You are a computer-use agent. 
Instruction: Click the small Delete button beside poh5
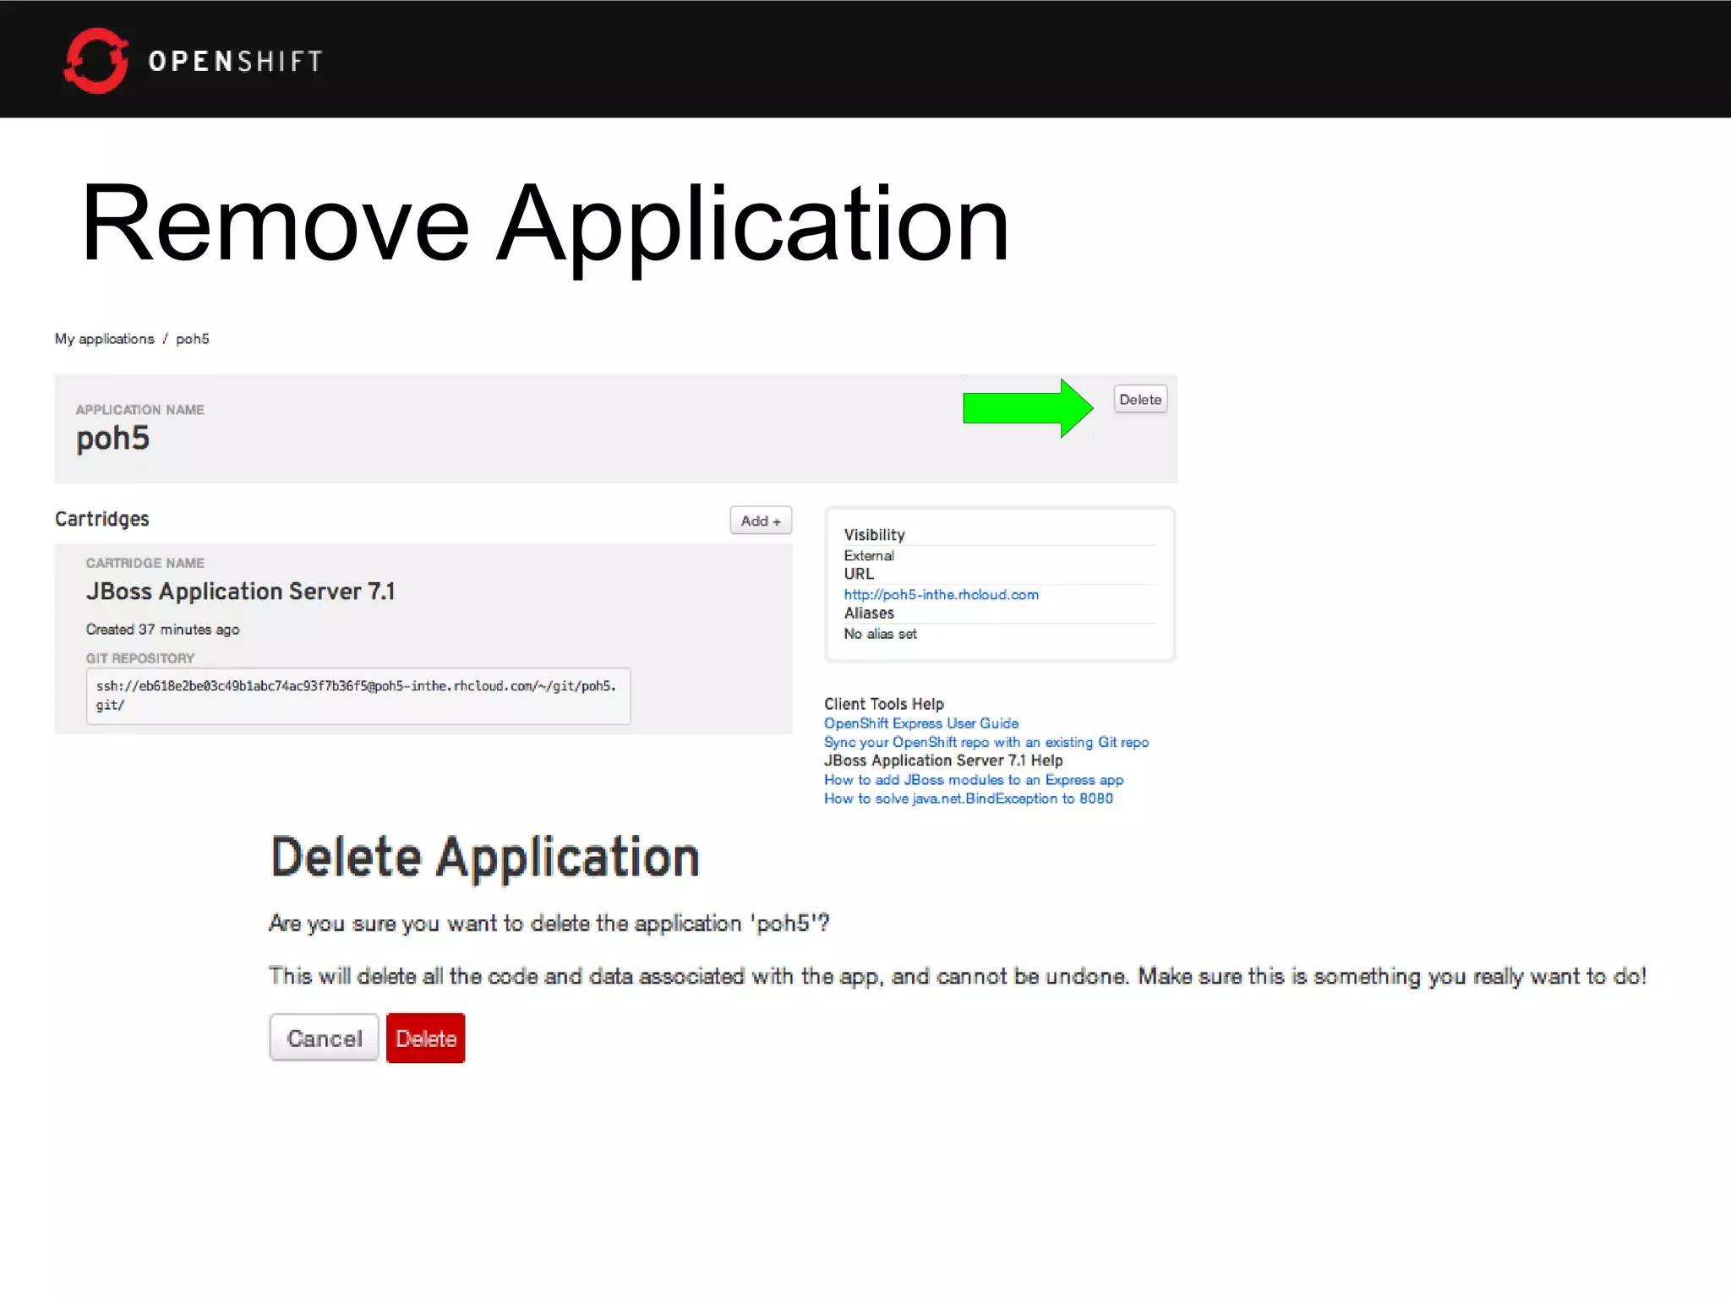1140,400
